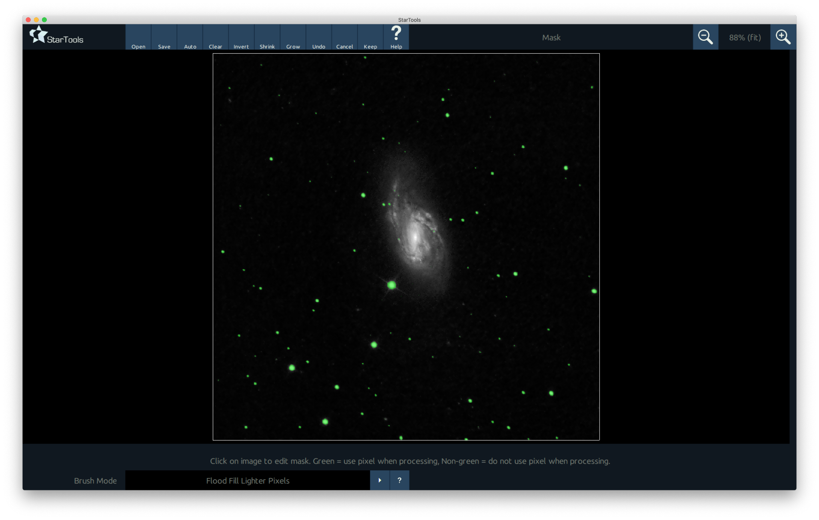Screen dimensions: 819x520
Task: Click the Open button in toolbar
Action: click(x=138, y=37)
